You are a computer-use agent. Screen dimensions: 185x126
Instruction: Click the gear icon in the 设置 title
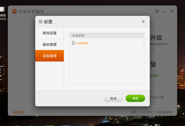point(40,22)
